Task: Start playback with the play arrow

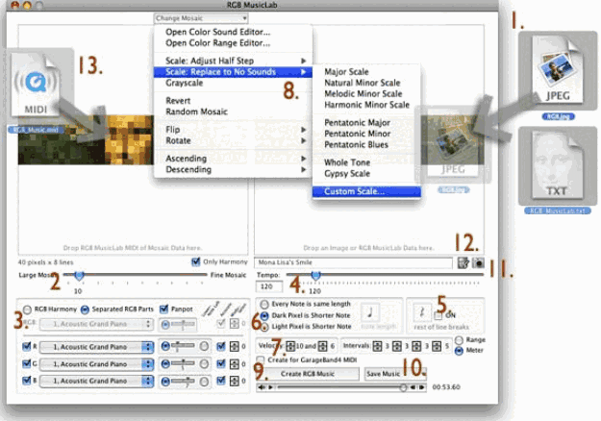Action: point(270,387)
